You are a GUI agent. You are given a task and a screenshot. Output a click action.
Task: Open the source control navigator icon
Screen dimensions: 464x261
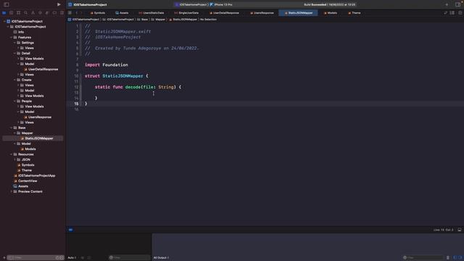[12, 13]
